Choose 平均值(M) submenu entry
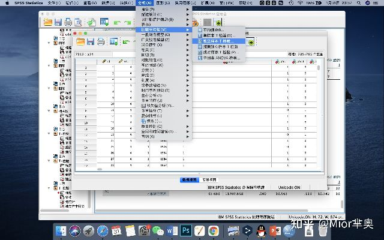Screen dimensions: 384x240 click(x=218, y=30)
